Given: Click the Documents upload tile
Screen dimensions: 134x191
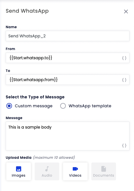Looking at the screenshot, I should pyautogui.click(x=104, y=171).
